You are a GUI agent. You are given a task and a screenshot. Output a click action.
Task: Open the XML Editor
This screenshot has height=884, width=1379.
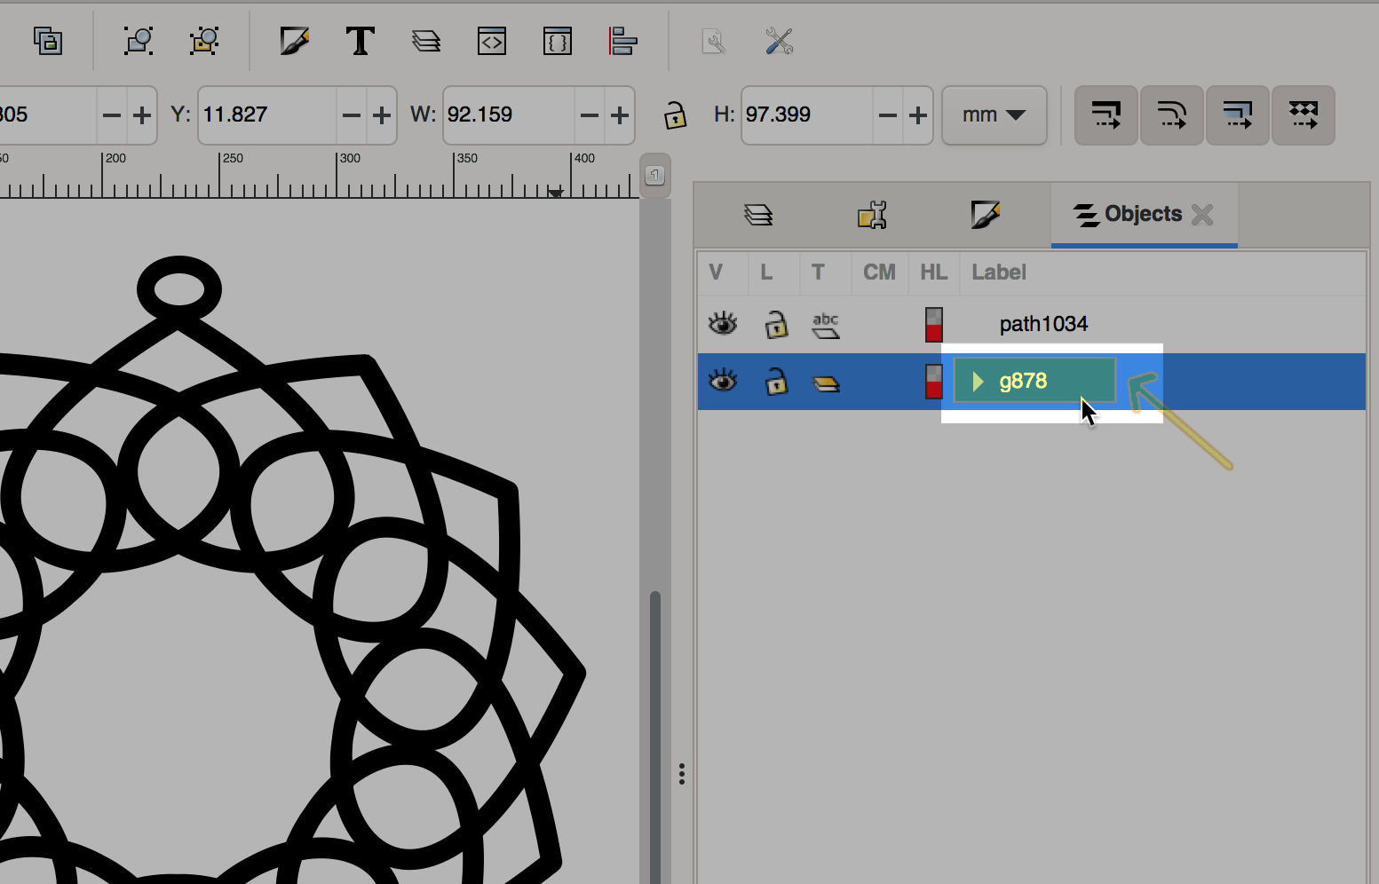click(x=491, y=42)
